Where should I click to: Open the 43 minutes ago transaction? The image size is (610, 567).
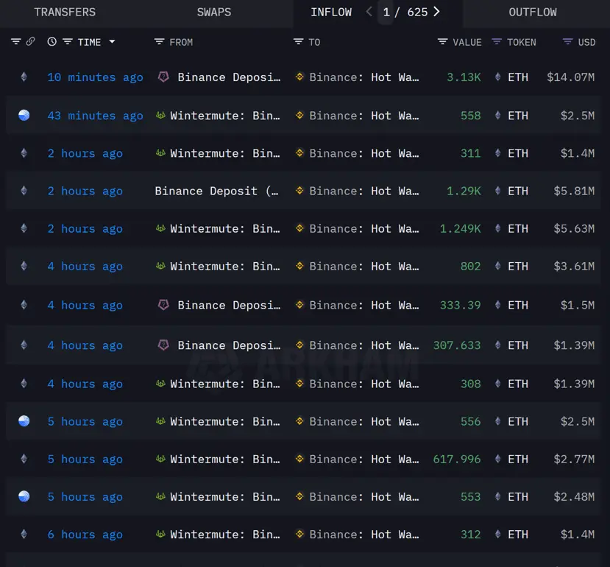click(x=95, y=116)
